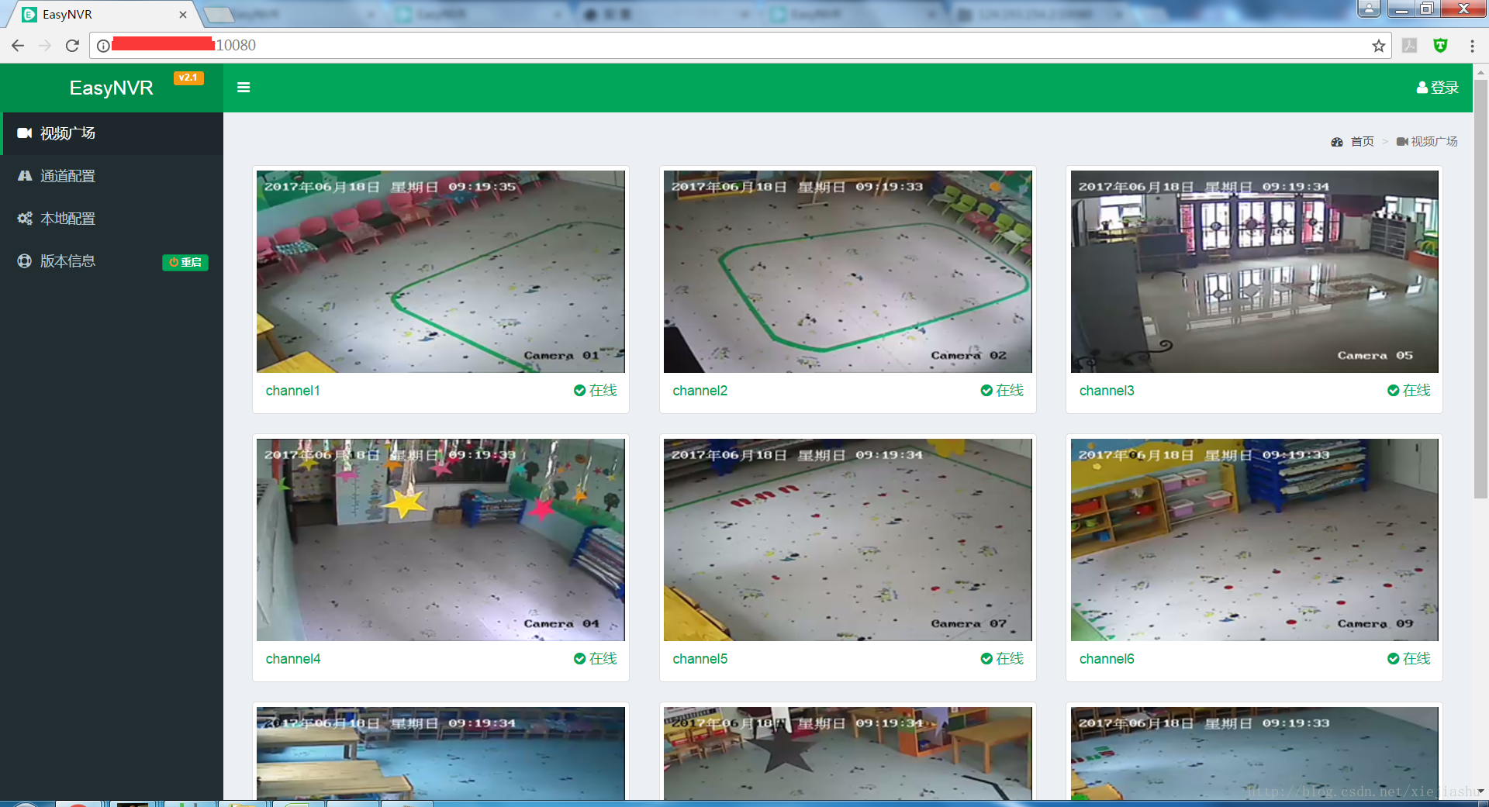
Task: Click the 在线 status check icon for channel1
Action: (x=579, y=391)
